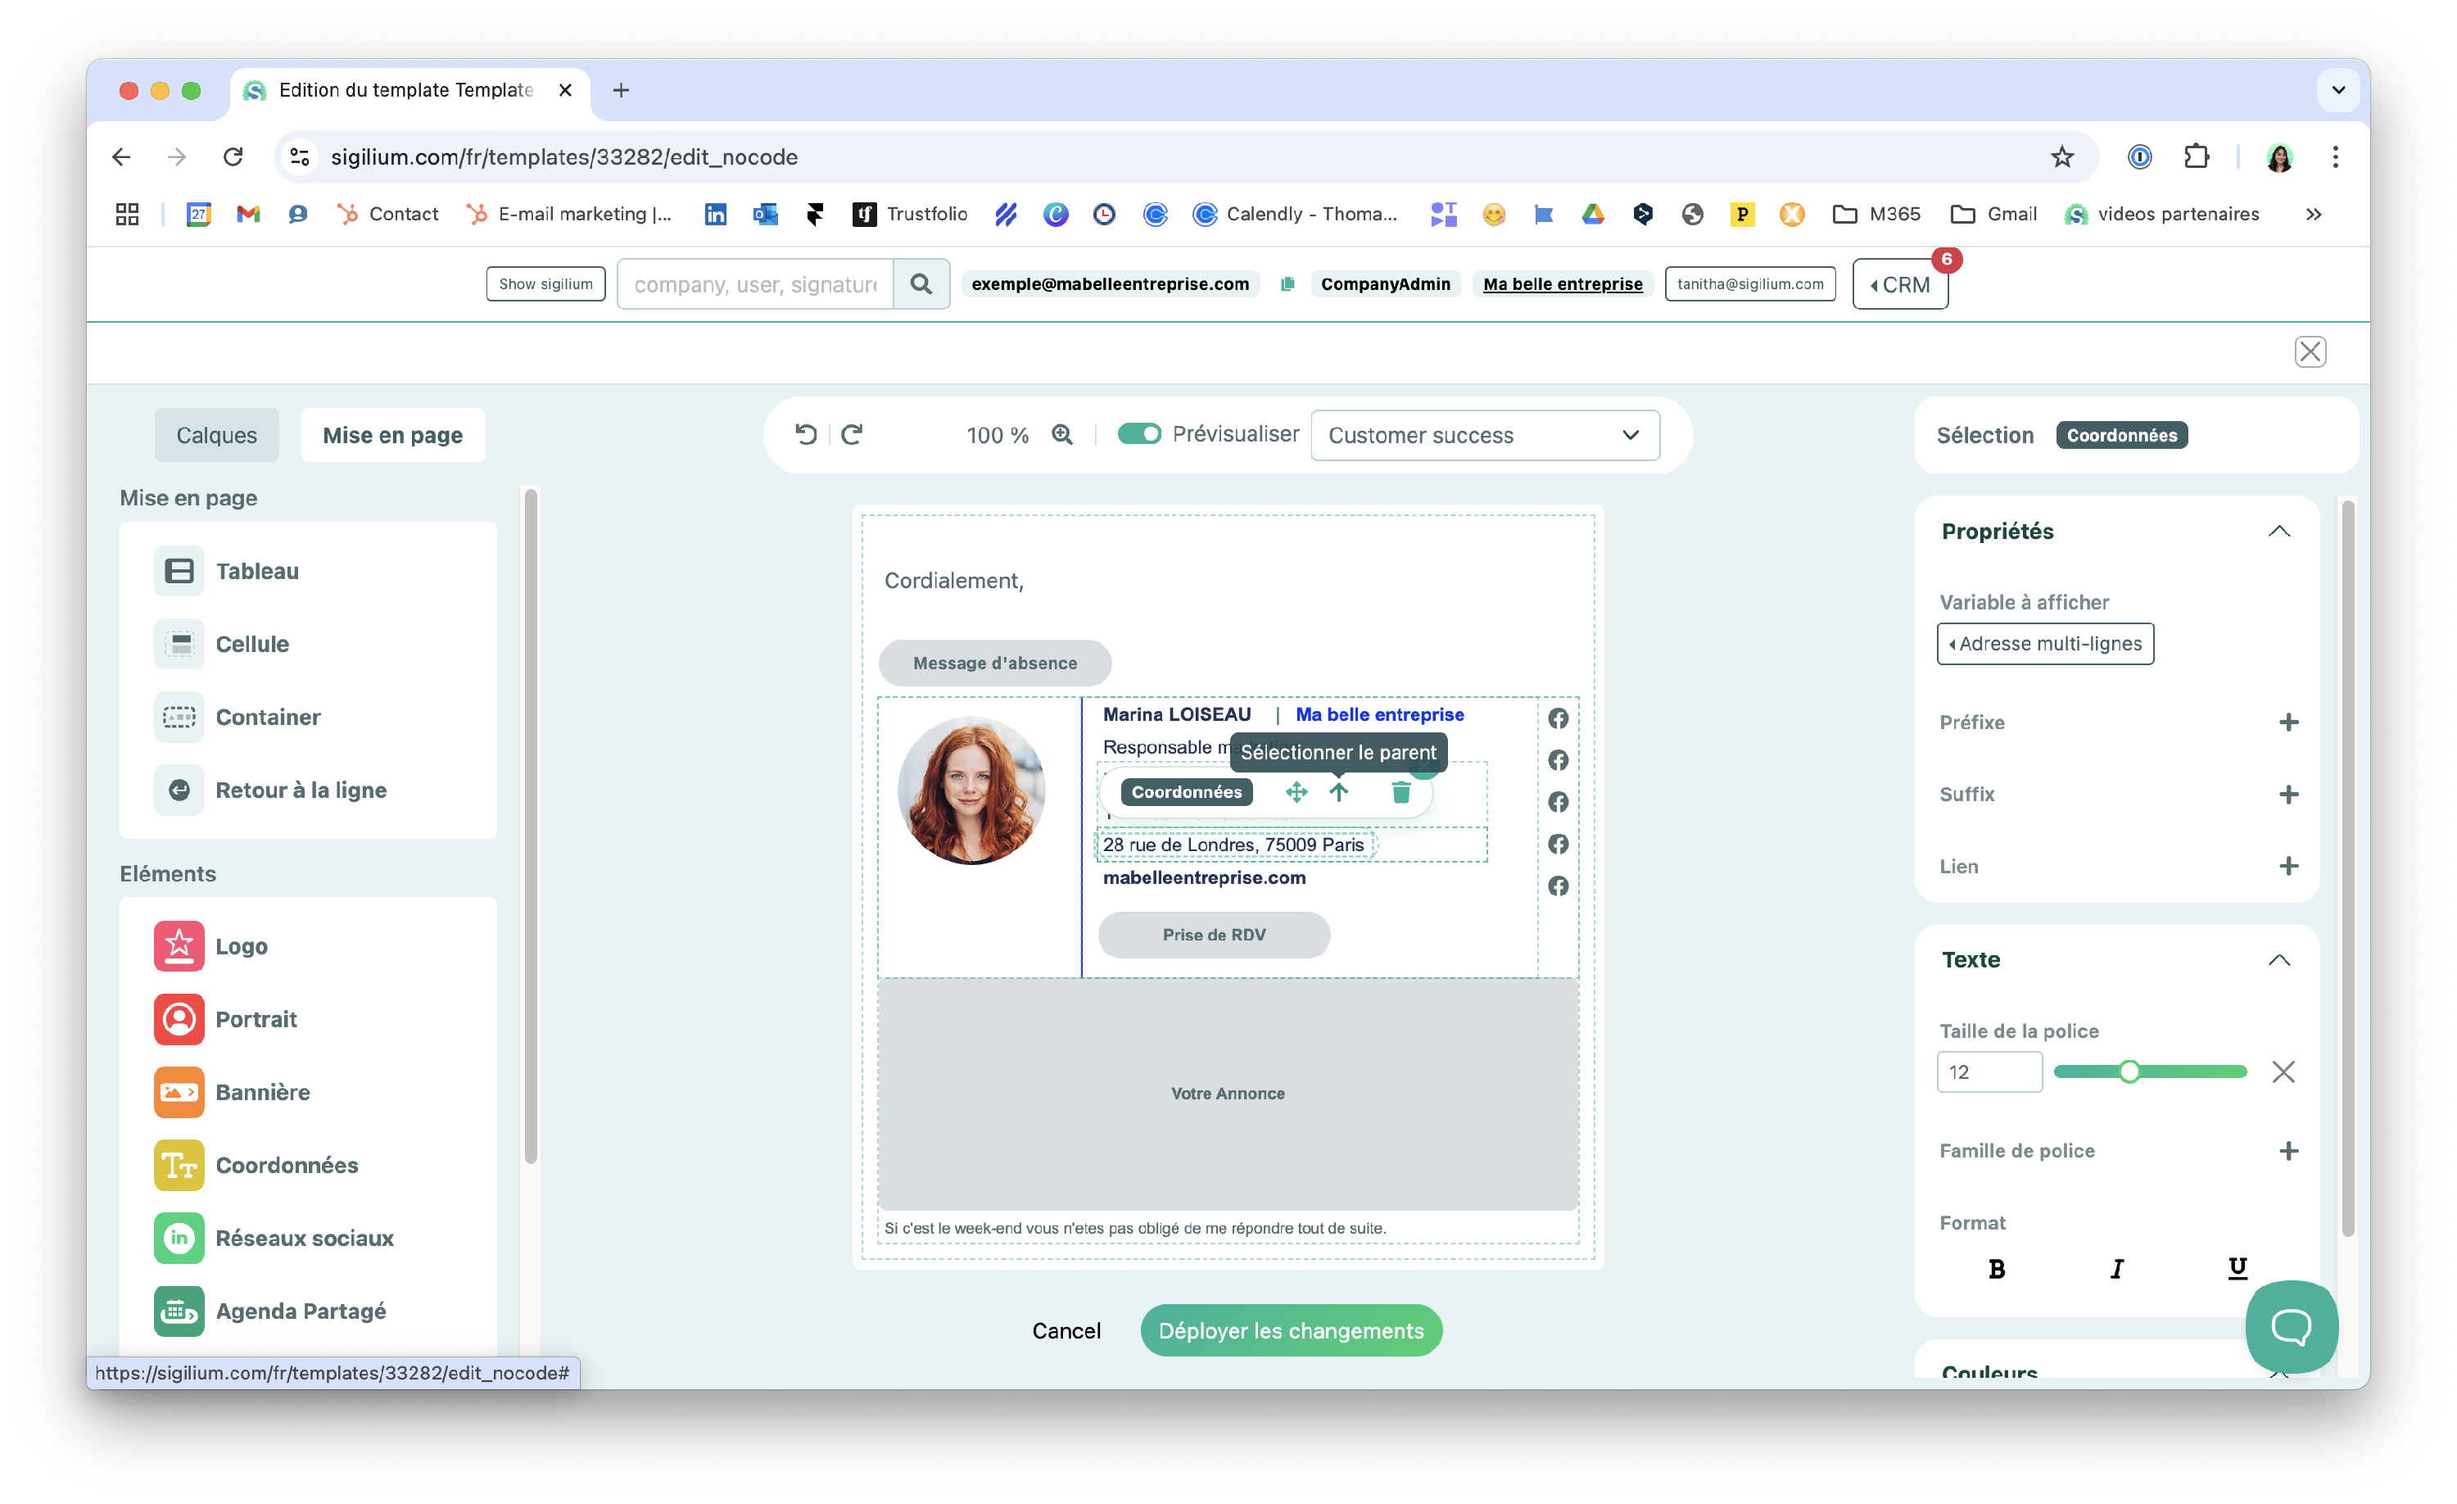Select parent with the up arrow
Image resolution: width=2457 pixels, height=1504 pixels.
click(1338, 792)
